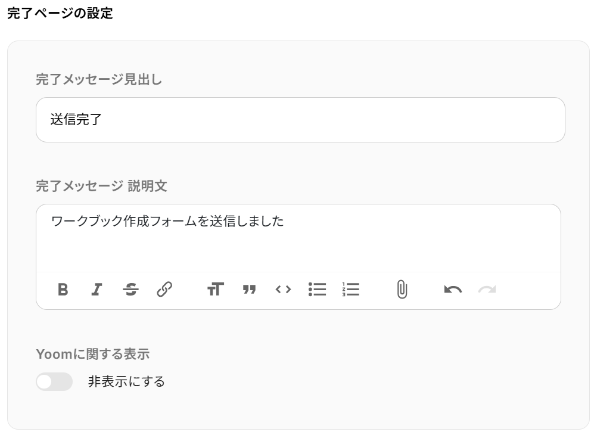Toggle the Yoom display switch
Image resolution: width=594 pixels, height=435 pixels.
point(54,381)
